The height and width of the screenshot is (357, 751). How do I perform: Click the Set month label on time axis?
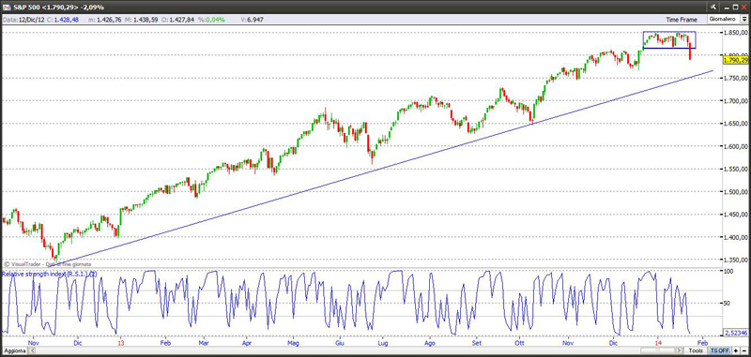477,343
